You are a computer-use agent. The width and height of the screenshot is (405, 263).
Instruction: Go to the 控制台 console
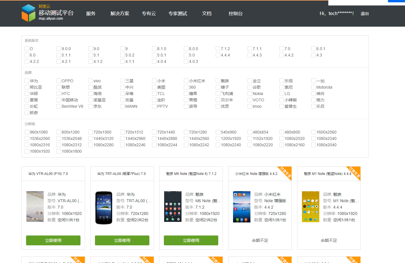pos(236,14)
